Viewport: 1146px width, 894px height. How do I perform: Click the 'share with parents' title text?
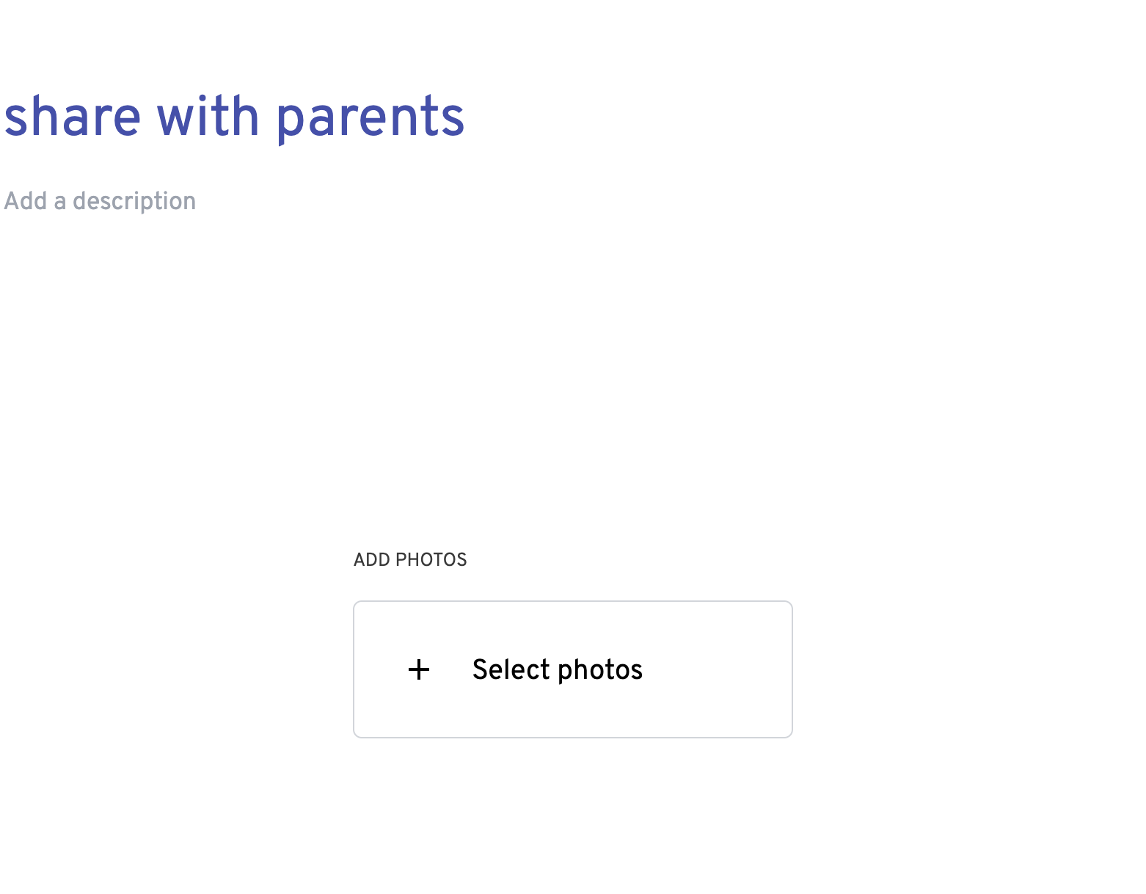(234, 117)
